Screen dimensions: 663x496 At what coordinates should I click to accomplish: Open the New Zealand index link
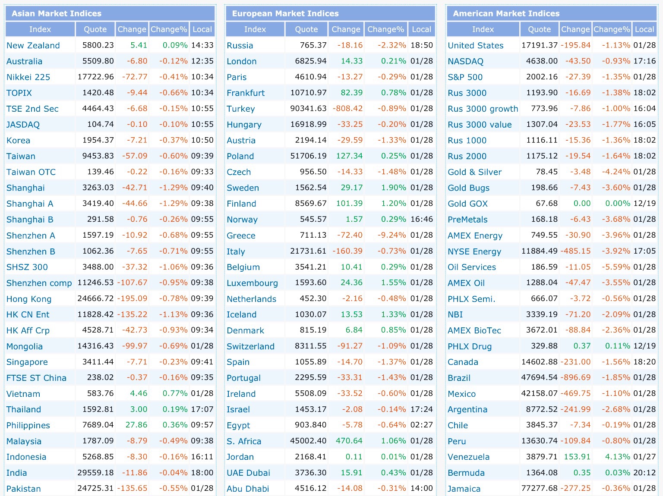pyautogui.click(x=33, y=46)
